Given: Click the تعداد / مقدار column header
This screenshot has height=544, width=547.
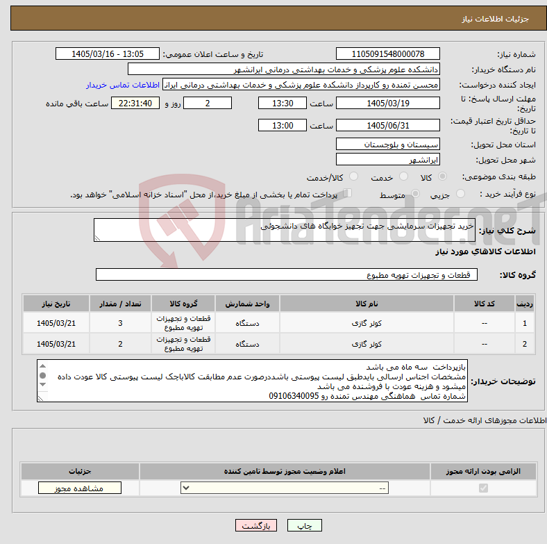Looking at the screenshot, I should [x=120, y=304].
